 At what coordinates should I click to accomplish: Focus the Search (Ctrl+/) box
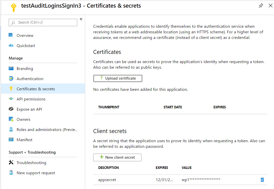tap(43, 22)
